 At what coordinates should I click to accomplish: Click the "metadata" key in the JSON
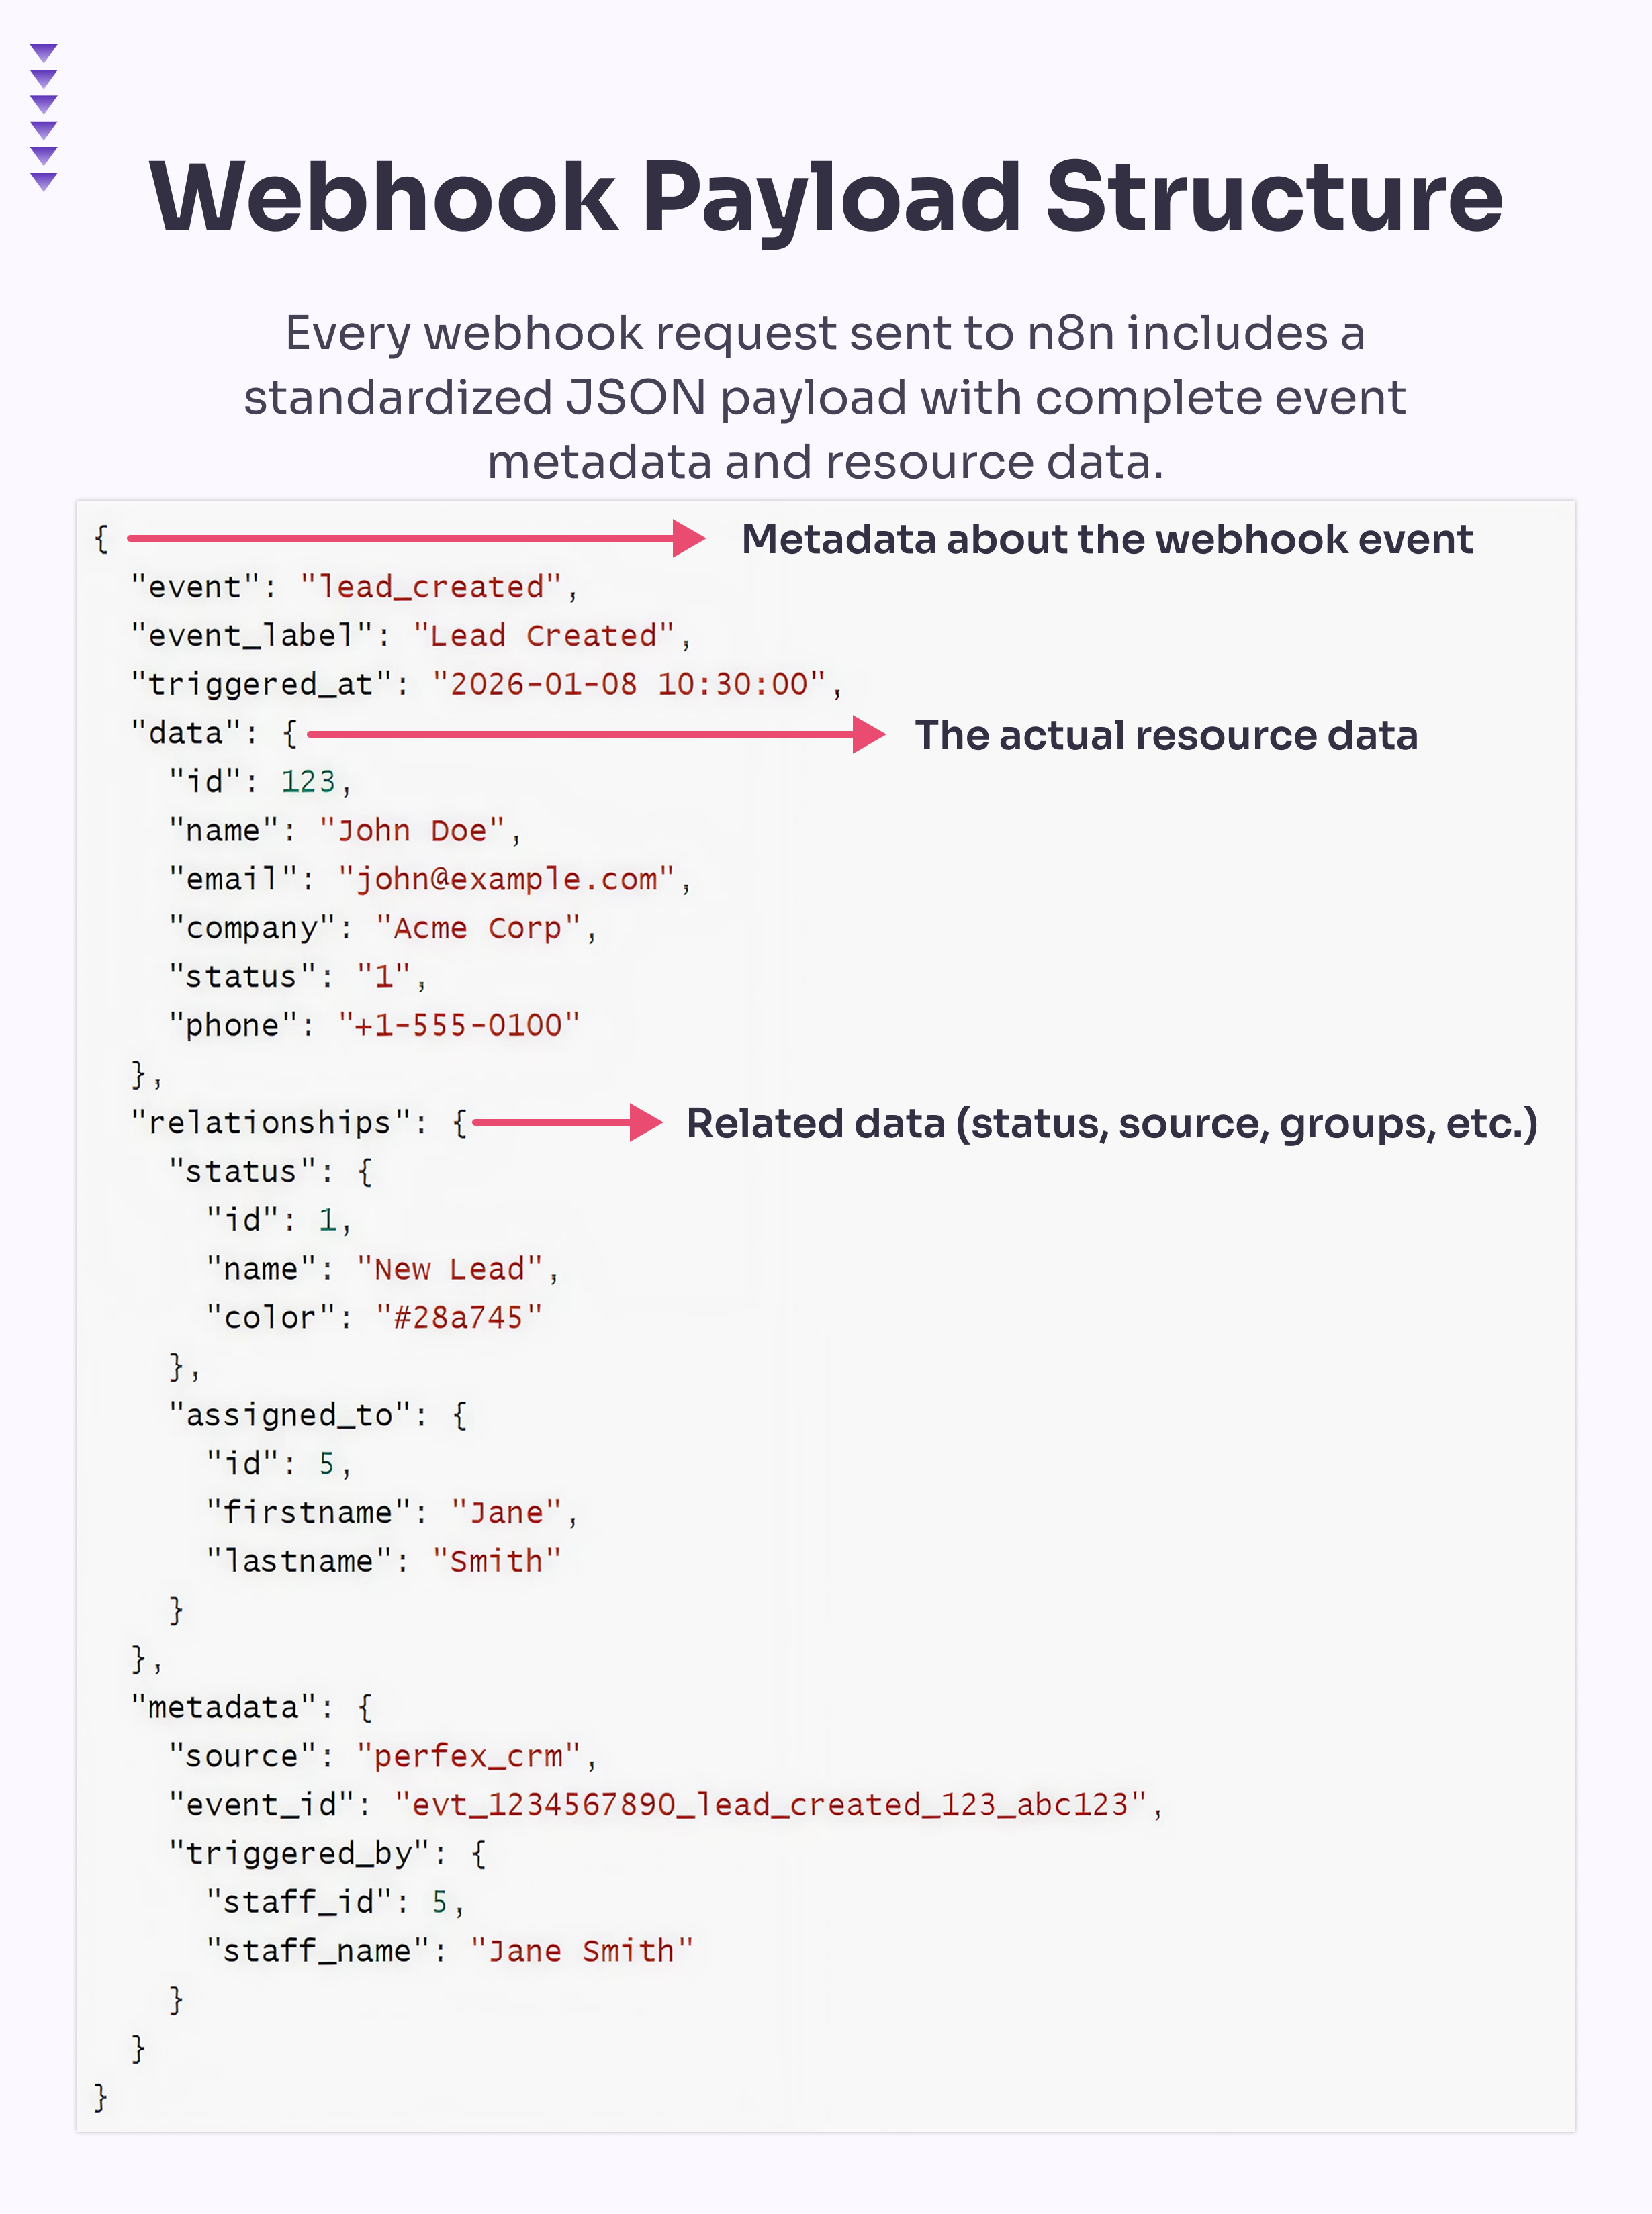[x=223, y=1707]
